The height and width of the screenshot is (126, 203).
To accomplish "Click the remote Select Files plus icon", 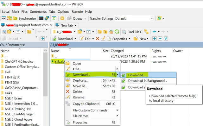I will coord(154,38).
